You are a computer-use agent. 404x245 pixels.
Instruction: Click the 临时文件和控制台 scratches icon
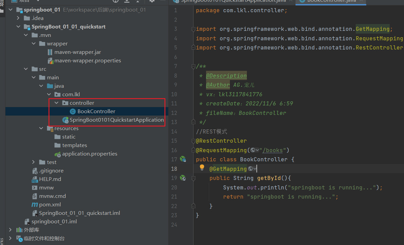[x=20, y=239]
